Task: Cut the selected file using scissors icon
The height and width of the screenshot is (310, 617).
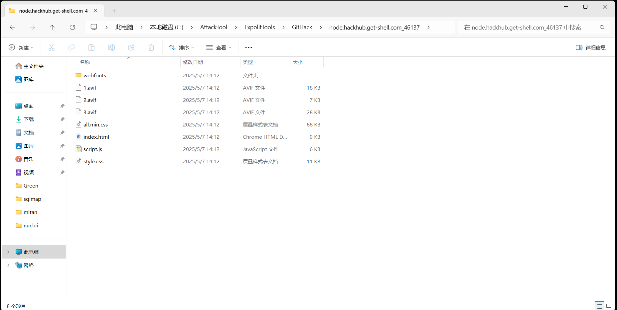Action: pos(52,47)
